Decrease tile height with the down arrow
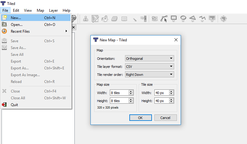This screenshot has width=247, height=144. [171, 102]
